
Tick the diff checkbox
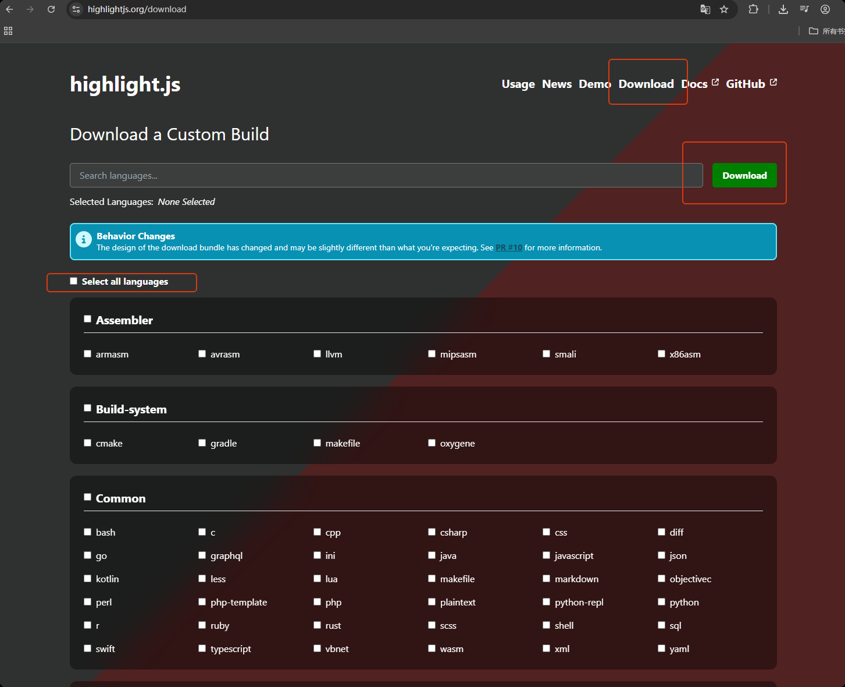click(x=661, y=532)
